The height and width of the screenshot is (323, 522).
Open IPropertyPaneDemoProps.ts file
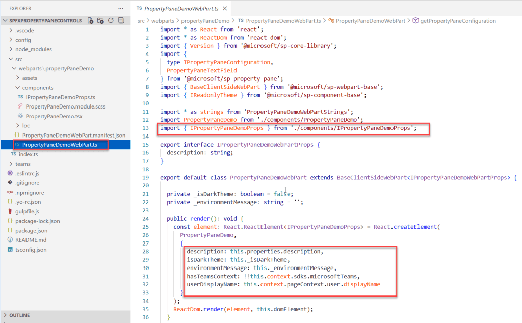tap(60, 97)
